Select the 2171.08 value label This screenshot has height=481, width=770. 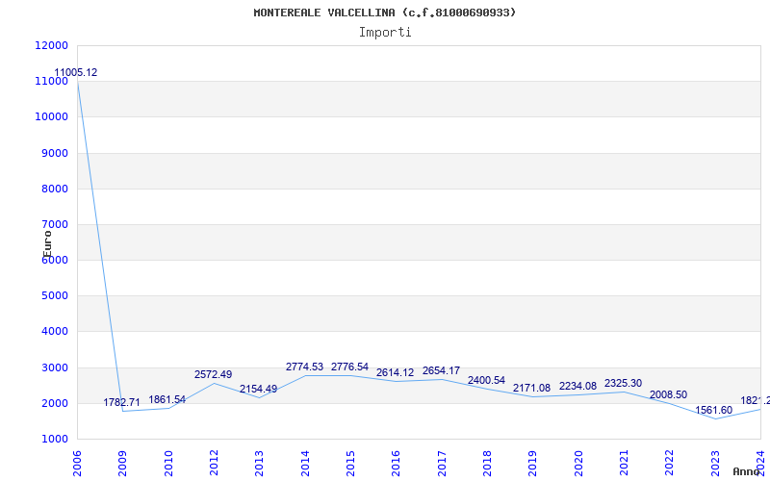coord(531,388)
